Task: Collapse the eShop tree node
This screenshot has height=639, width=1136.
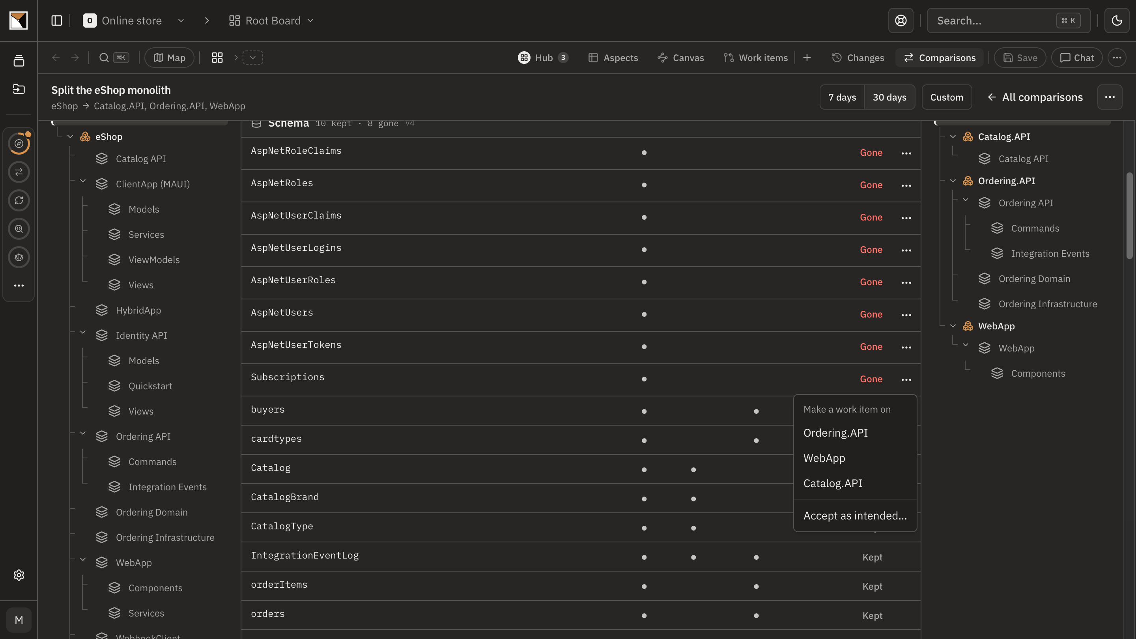Action: point(70,137)
